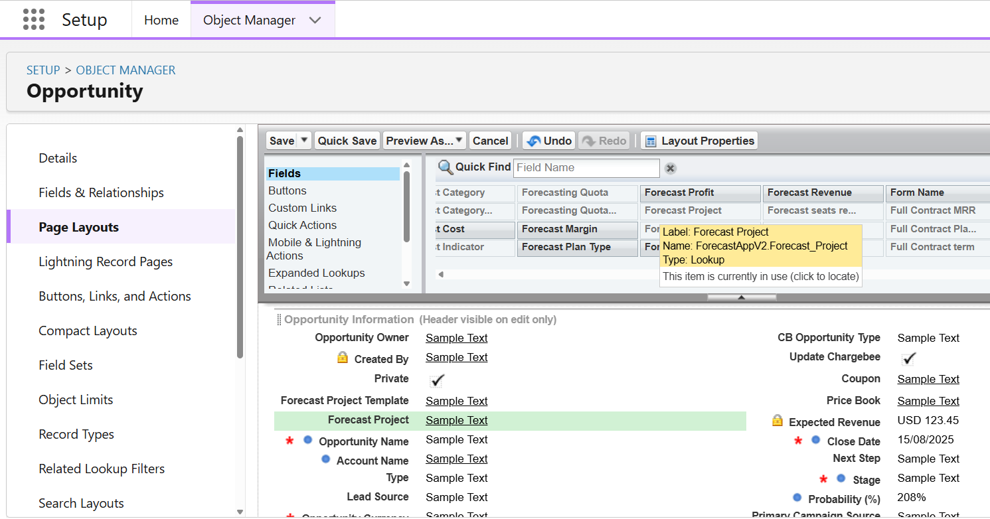Open Details in the sidebar
The width and height of the screenshot is (990, 519).
[58, 158]
